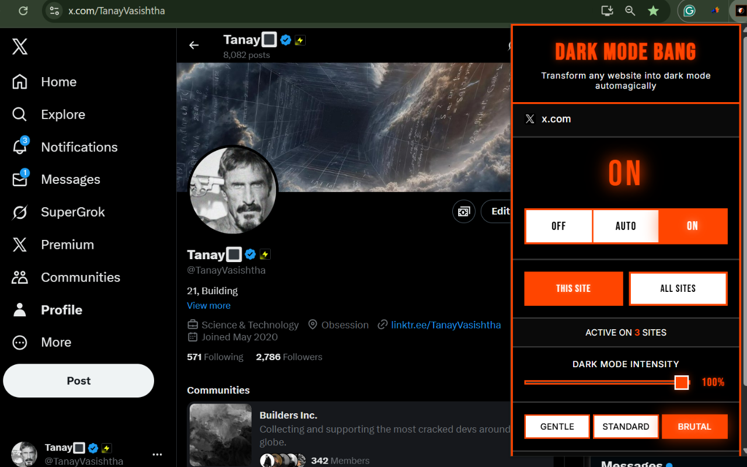Viewport: 747px width, 467px height.
Task: Go to Profile in sidebar
Action: pyautogui.click(x=47, y=310)
